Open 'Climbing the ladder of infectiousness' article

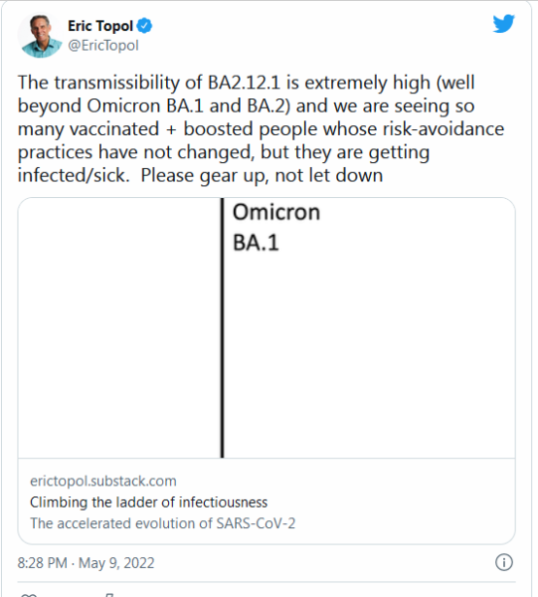tap(149, 502)
